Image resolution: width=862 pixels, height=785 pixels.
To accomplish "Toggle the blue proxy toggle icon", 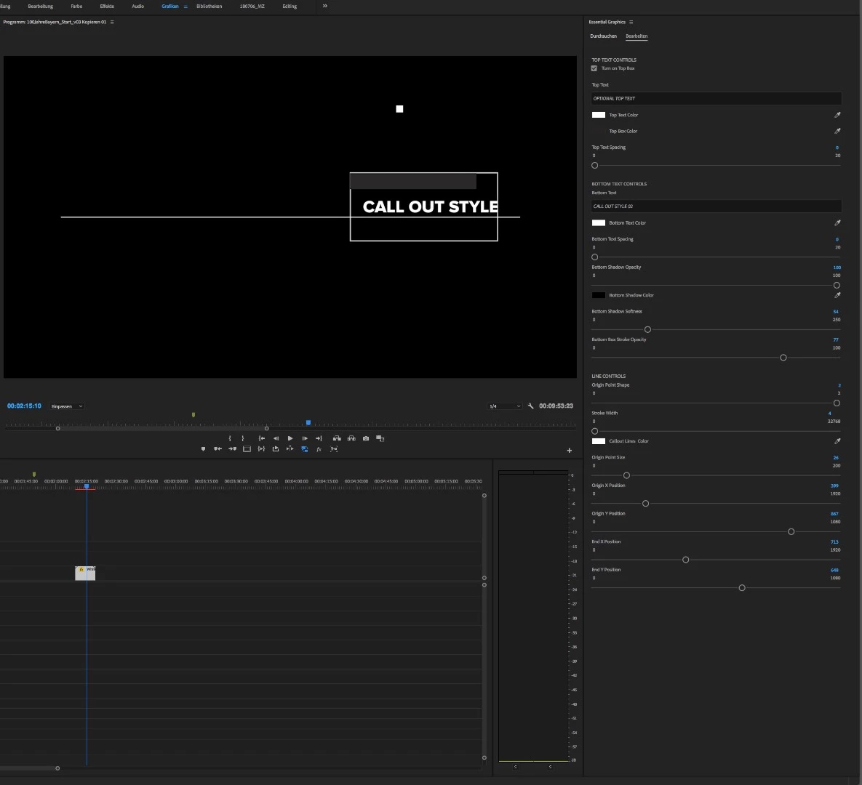I will (x=305, y=448).
